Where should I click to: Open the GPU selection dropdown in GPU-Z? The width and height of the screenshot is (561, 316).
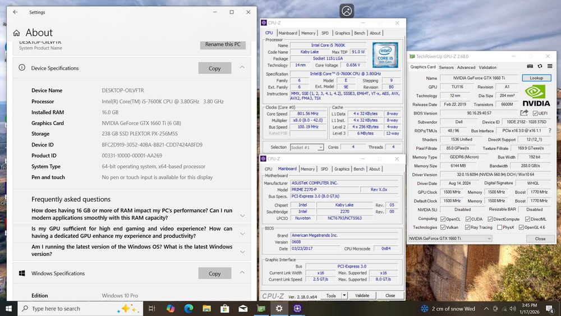pyautogui.click(x=450, y=238)
